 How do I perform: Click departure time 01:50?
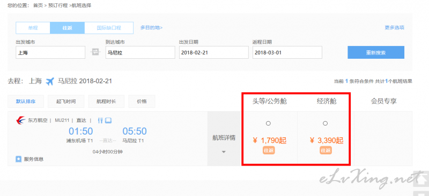[x=81, y=131]
